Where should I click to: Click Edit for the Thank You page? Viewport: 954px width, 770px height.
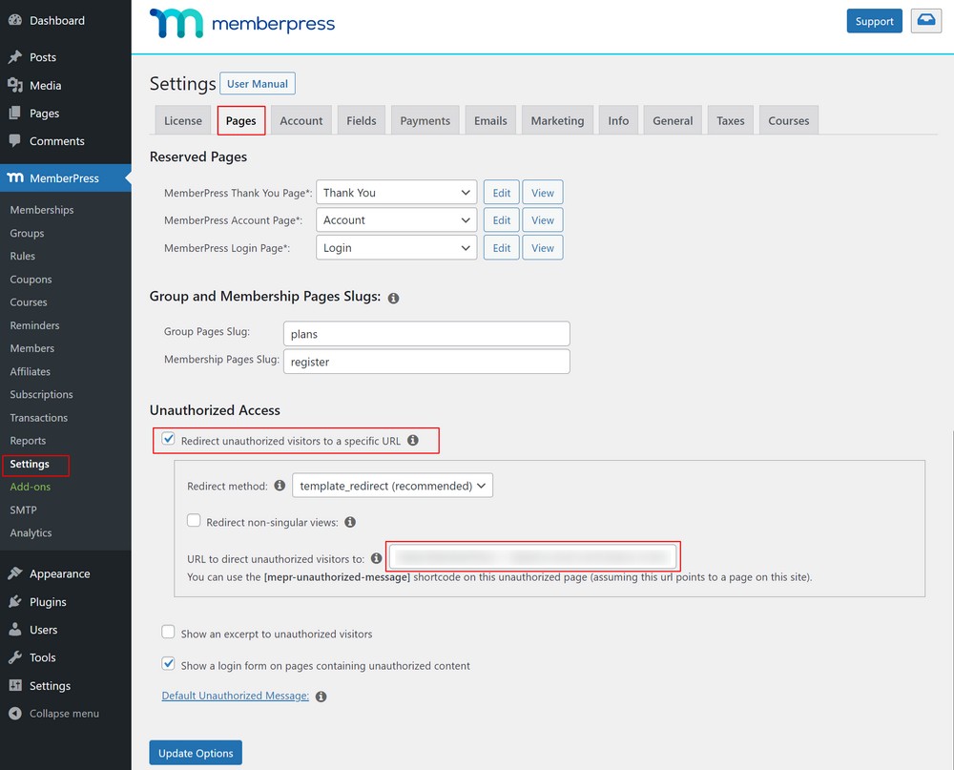tap(502, 193)
